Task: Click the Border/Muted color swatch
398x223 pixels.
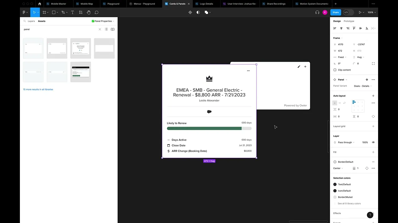Action: click(335, 197)
